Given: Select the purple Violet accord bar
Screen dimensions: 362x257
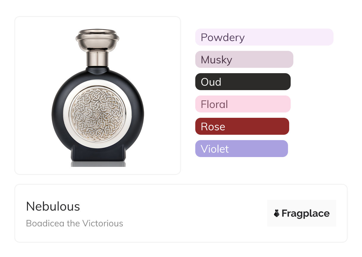Looking at the screenshot, I should (241, 149).
